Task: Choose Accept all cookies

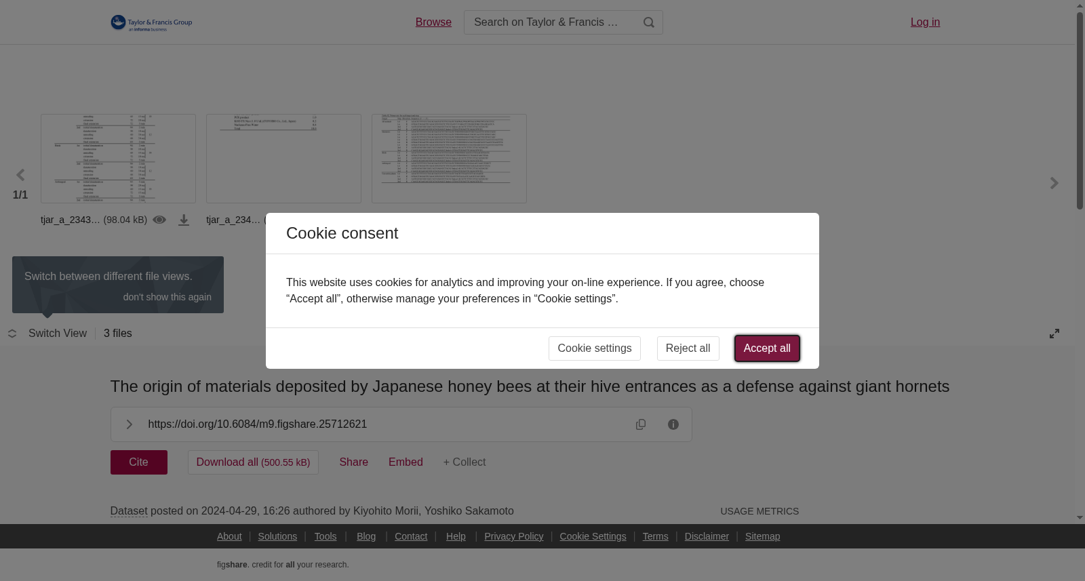Action: coord(767,348)
